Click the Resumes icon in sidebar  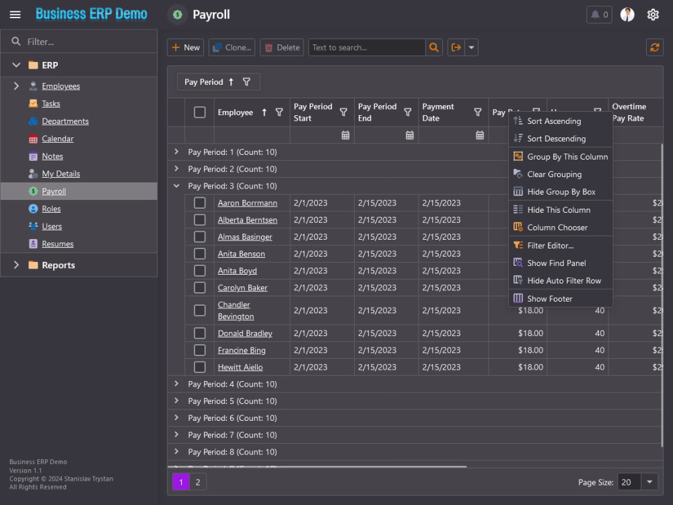click(x=33, y=244)
